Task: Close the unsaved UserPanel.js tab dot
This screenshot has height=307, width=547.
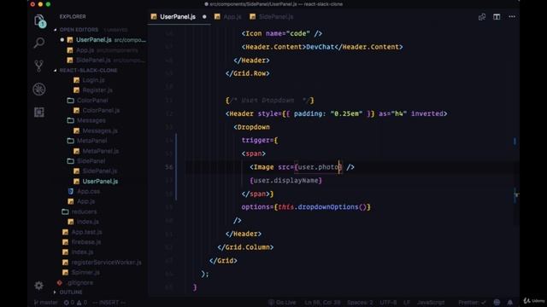Action: pos(204,17)
